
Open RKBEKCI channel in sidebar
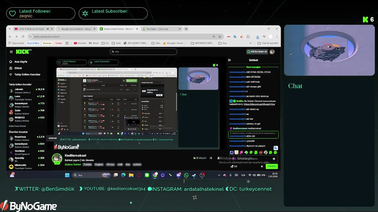click(x=27, y=119)
